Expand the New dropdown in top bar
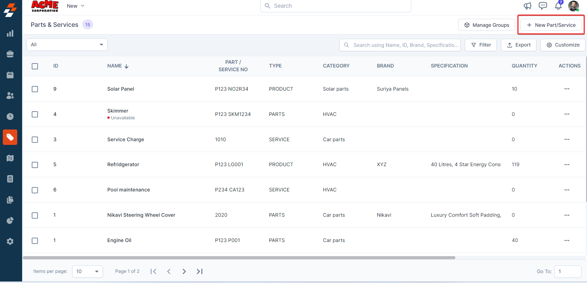Viewport: 587px width, 283px height. [x=76, y=6]
